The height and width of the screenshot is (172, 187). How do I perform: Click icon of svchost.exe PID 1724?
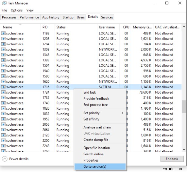pos(3,92)
